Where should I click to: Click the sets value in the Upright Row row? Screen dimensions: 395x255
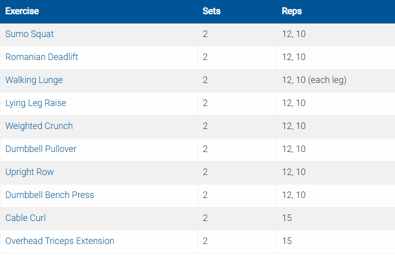tap(205, 172)
